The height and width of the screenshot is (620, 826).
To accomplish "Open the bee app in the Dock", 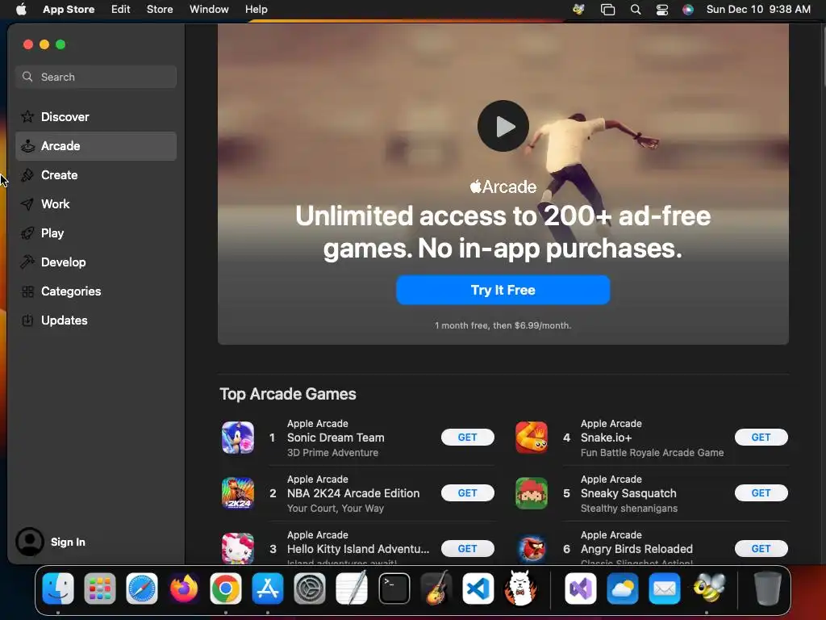I will 708,588.
